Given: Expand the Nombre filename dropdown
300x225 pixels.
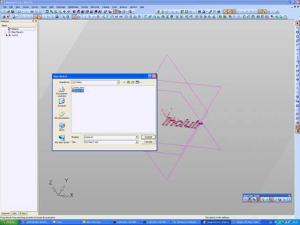Looking at the screenshot, I should tap(136, 137).
